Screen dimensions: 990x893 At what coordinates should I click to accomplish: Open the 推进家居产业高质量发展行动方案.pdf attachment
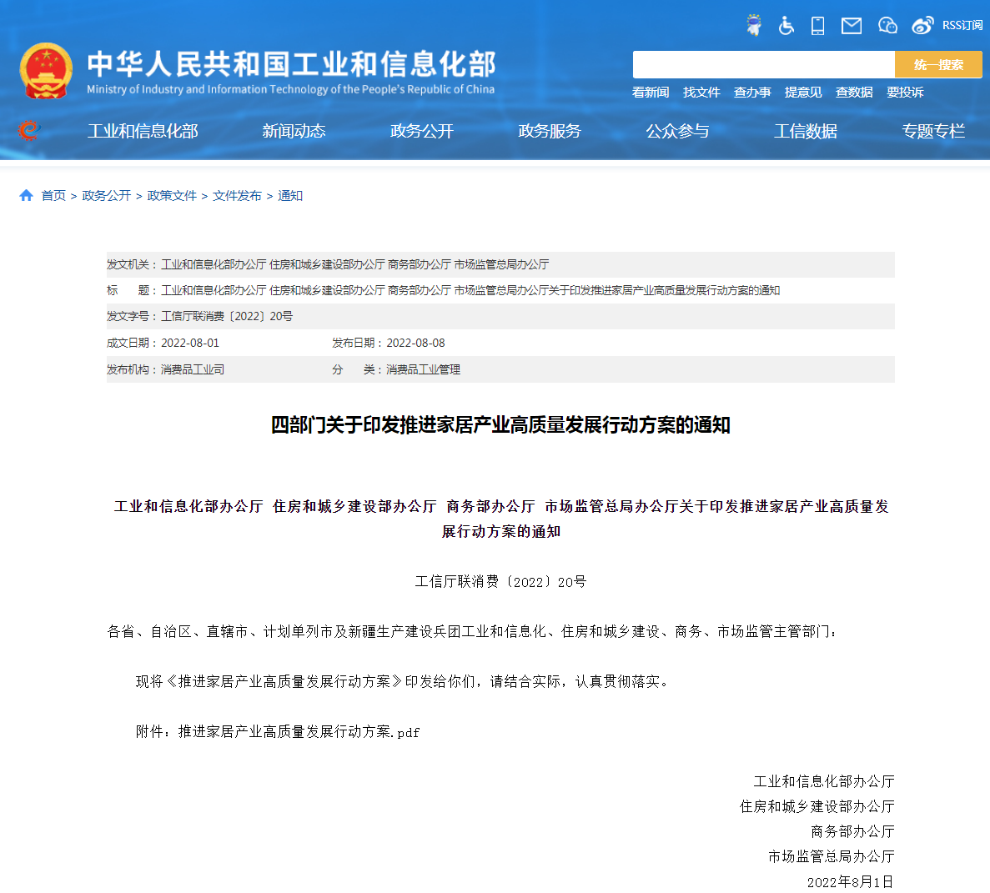coord(299,731)
